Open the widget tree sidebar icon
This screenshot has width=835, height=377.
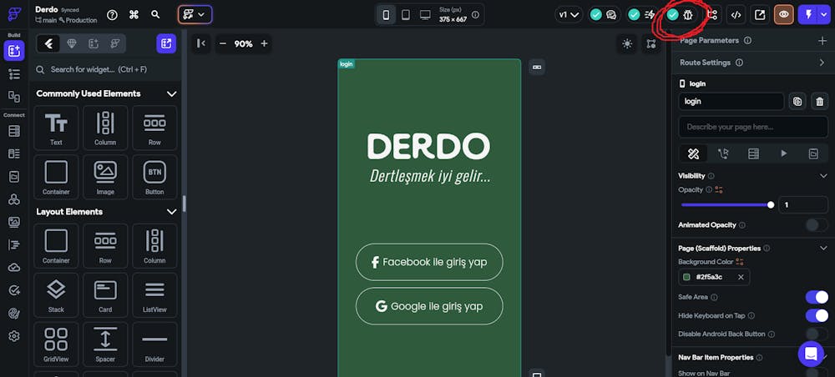coord(14,74)
